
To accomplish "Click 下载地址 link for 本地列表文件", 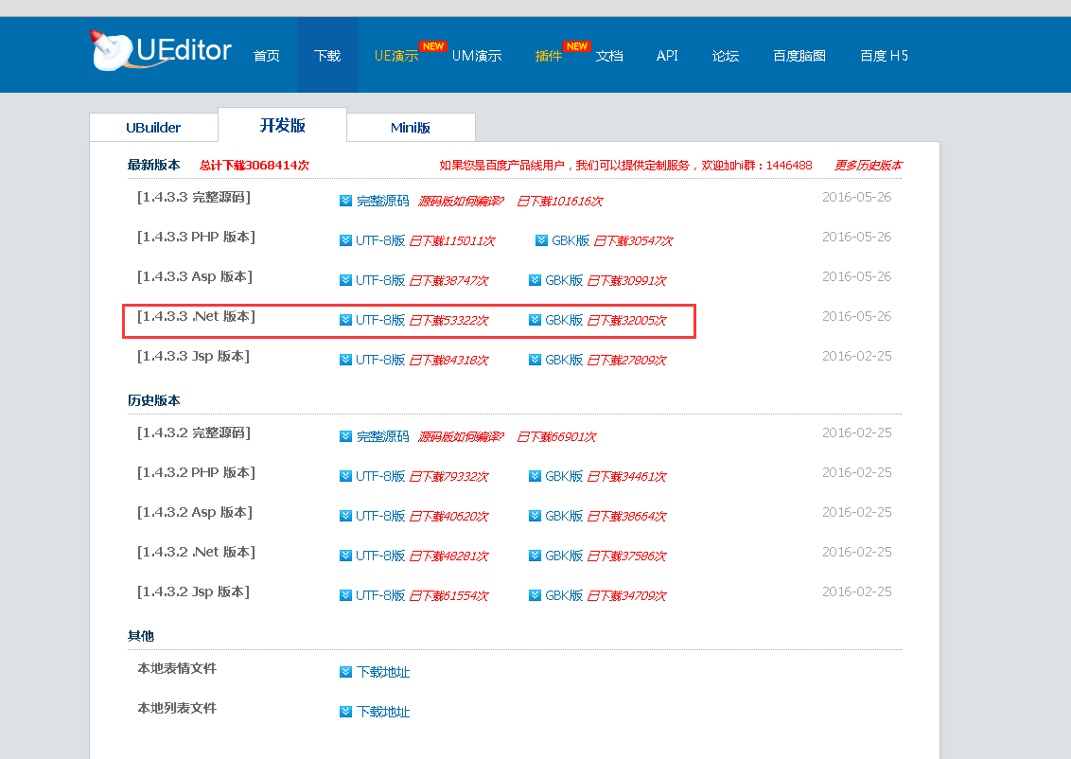I will 383,712.
